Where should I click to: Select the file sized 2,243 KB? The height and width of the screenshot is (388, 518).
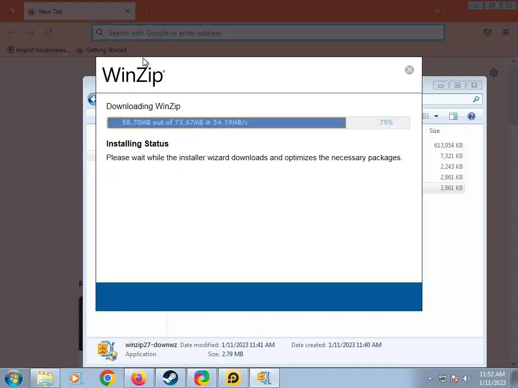pos(451,167)
